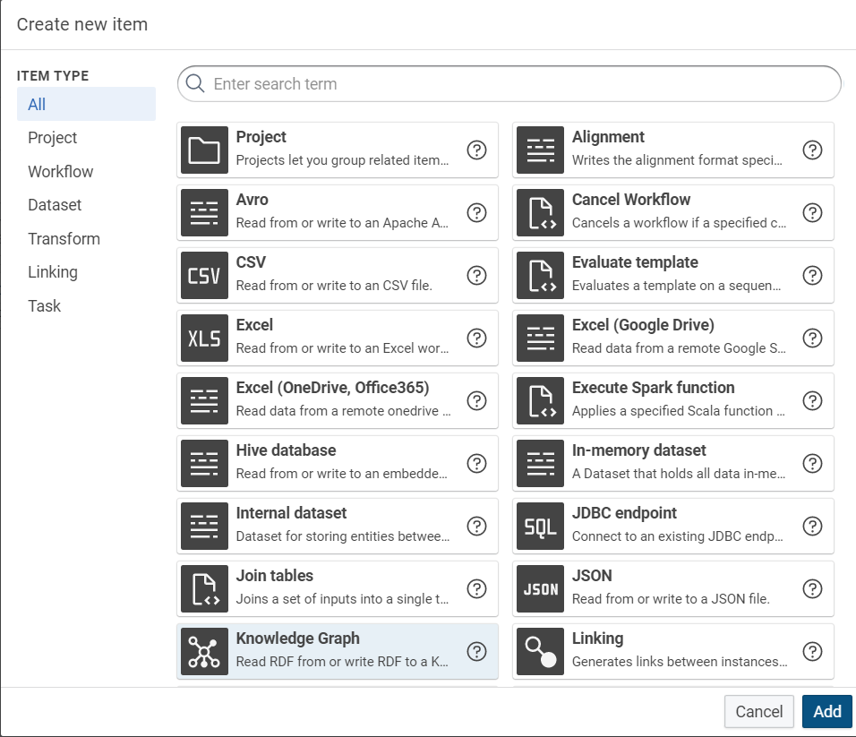The width and height of the screenshot is (856, 737).
Task: Filter item types by Workflow
Action: click(x=60, y=171)
